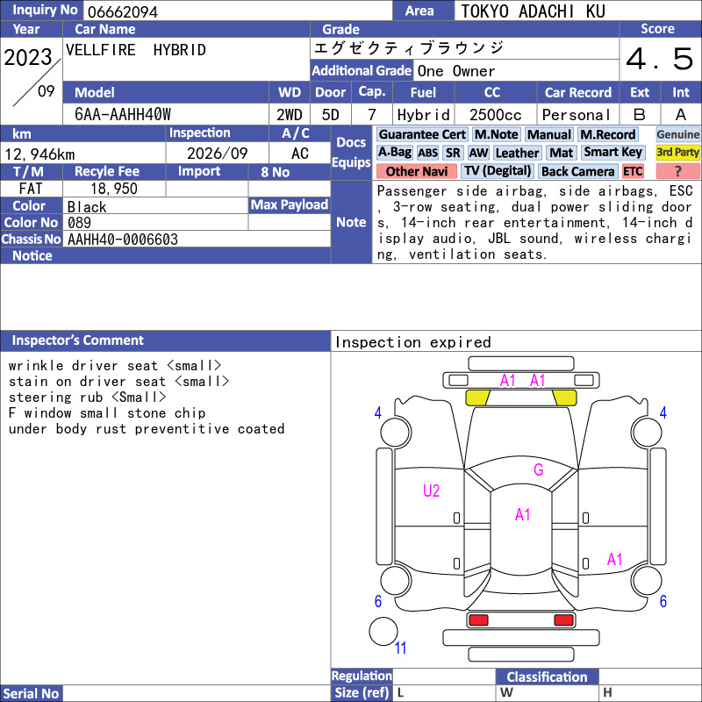This screenshot has width=702, height=702.
Task: Select the M.Note docs badge
Action: 496,134
